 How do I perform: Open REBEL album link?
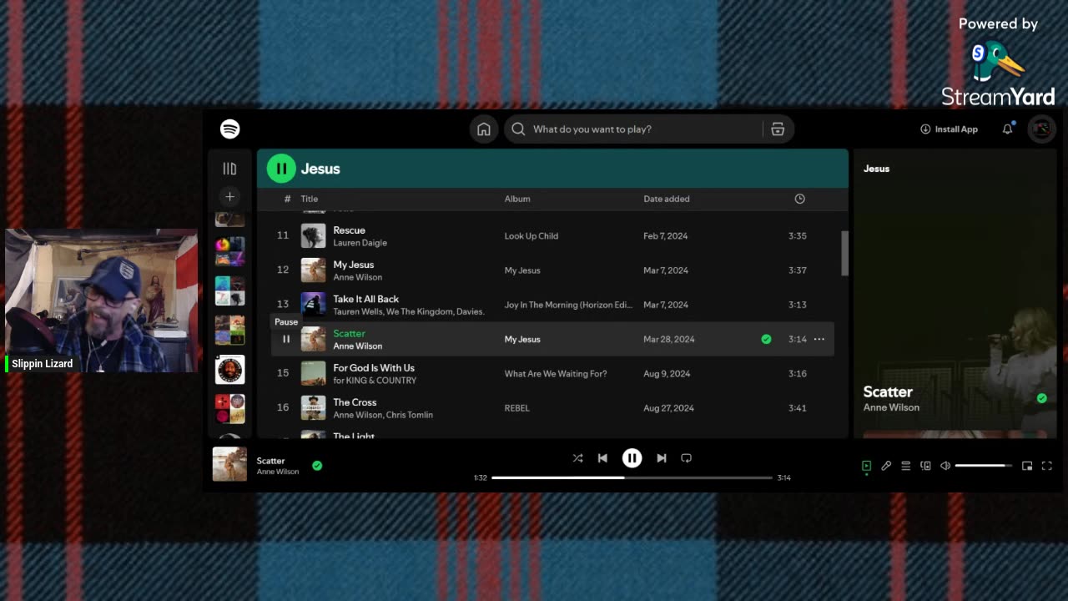point(517,408)
